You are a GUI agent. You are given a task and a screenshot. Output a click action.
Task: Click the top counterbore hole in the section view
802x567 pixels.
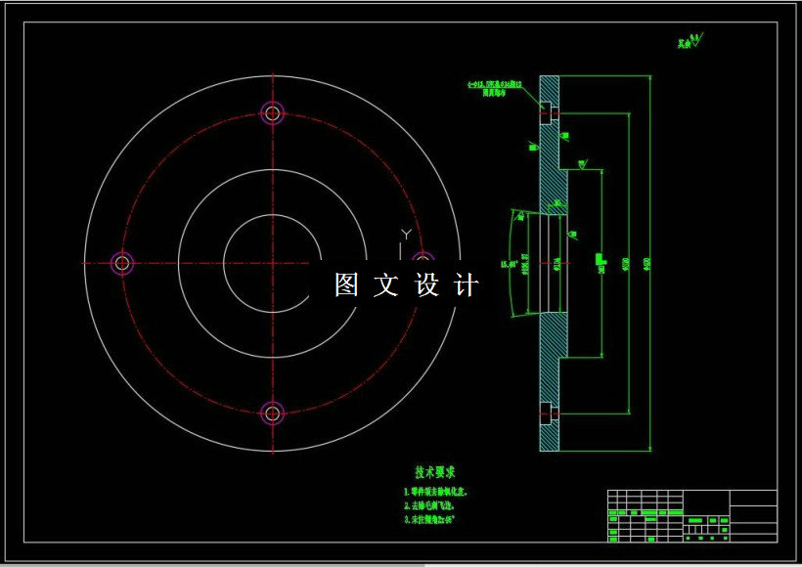549,113
